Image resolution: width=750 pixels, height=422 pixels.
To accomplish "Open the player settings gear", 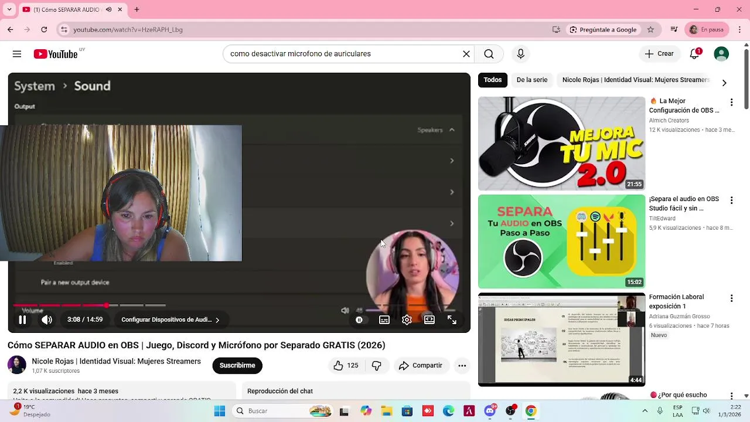I will 407,319.
